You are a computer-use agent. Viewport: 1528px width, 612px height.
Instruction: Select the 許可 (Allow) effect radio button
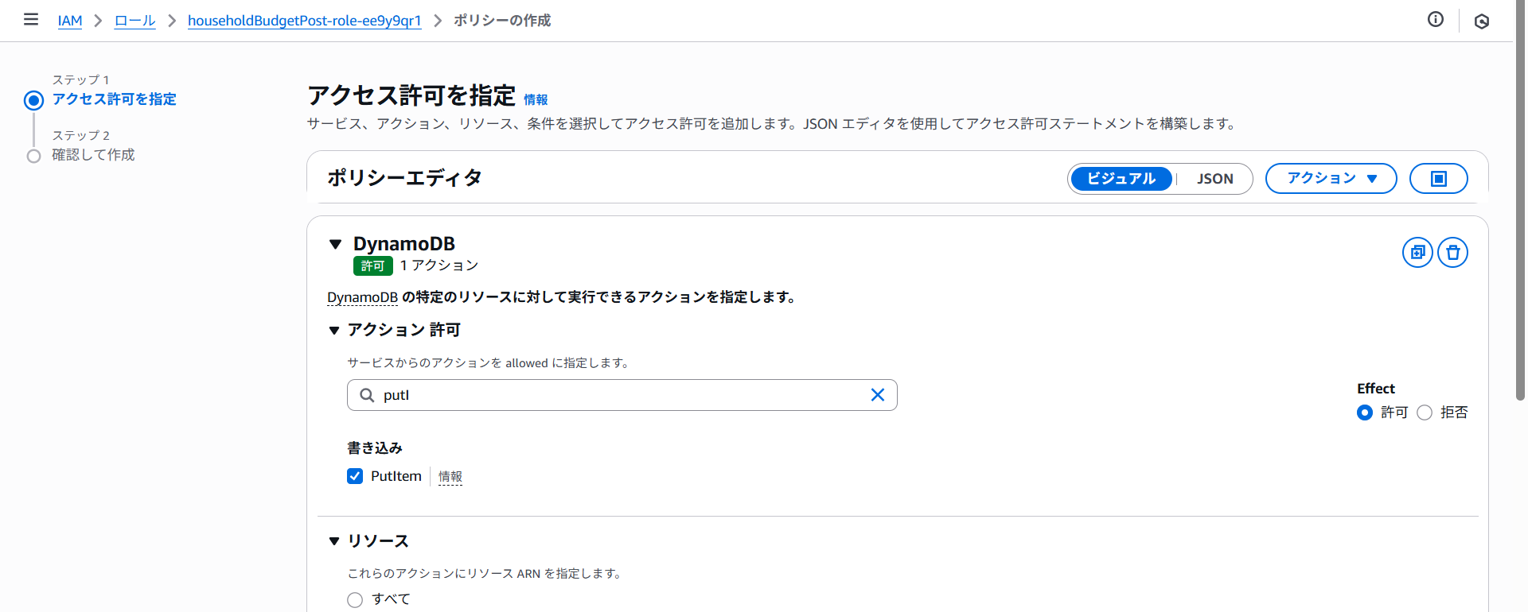(1365, 413)
